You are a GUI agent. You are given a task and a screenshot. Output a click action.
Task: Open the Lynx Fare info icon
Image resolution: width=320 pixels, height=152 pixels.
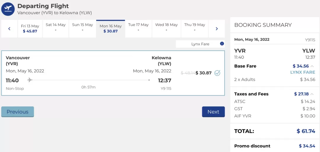coord(222,44)
